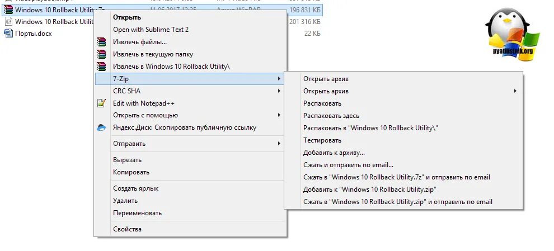This screenshot has height=251, width=554.
Task: Select "Сжать и отправить по email..."
Action: (403, 165)
